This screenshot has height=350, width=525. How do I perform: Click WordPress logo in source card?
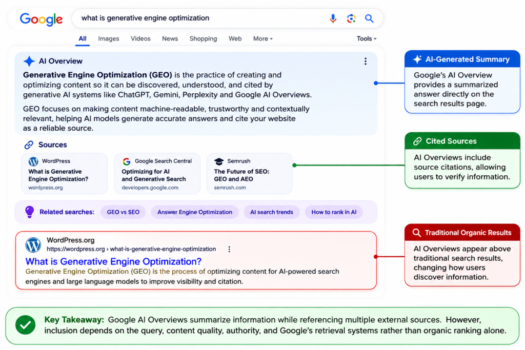coord(33,161)
